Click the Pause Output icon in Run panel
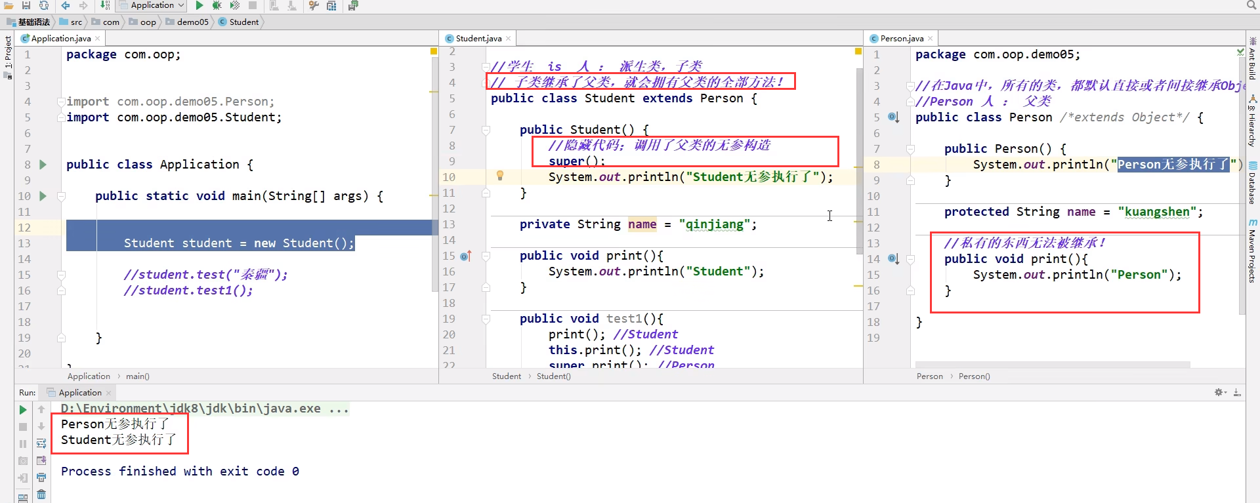 click(x=23, y=444)
